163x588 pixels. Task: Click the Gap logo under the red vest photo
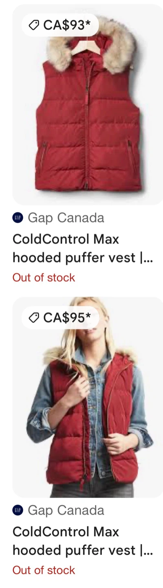18,218
